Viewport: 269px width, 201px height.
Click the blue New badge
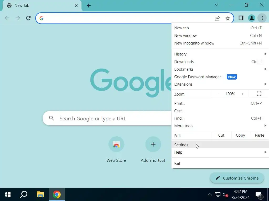232,77
